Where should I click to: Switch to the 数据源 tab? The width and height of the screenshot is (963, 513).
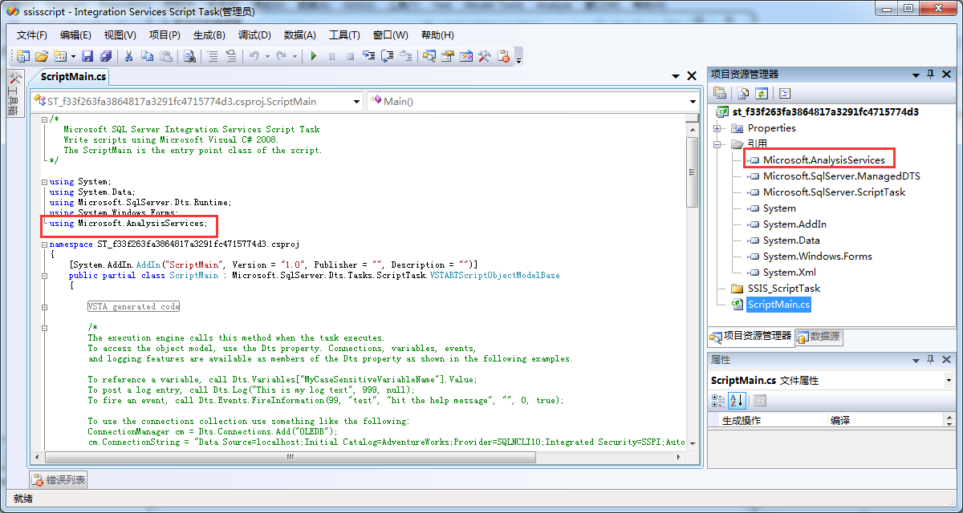(x=819, y=337)
